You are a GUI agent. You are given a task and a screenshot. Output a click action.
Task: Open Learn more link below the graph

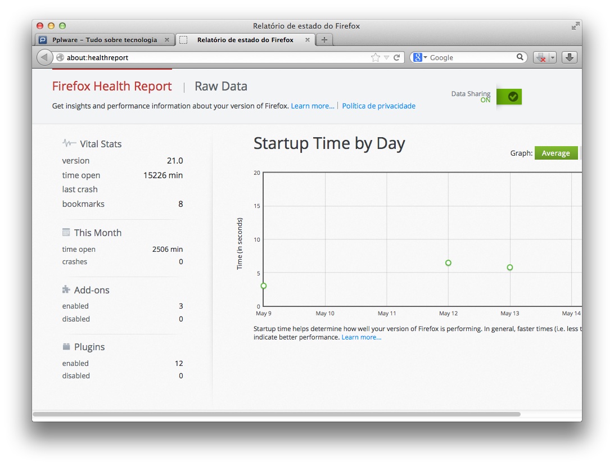[362, 338]
